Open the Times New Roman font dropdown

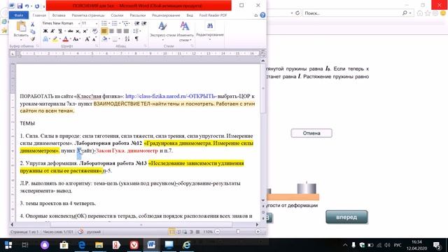[x=79, y=23]
